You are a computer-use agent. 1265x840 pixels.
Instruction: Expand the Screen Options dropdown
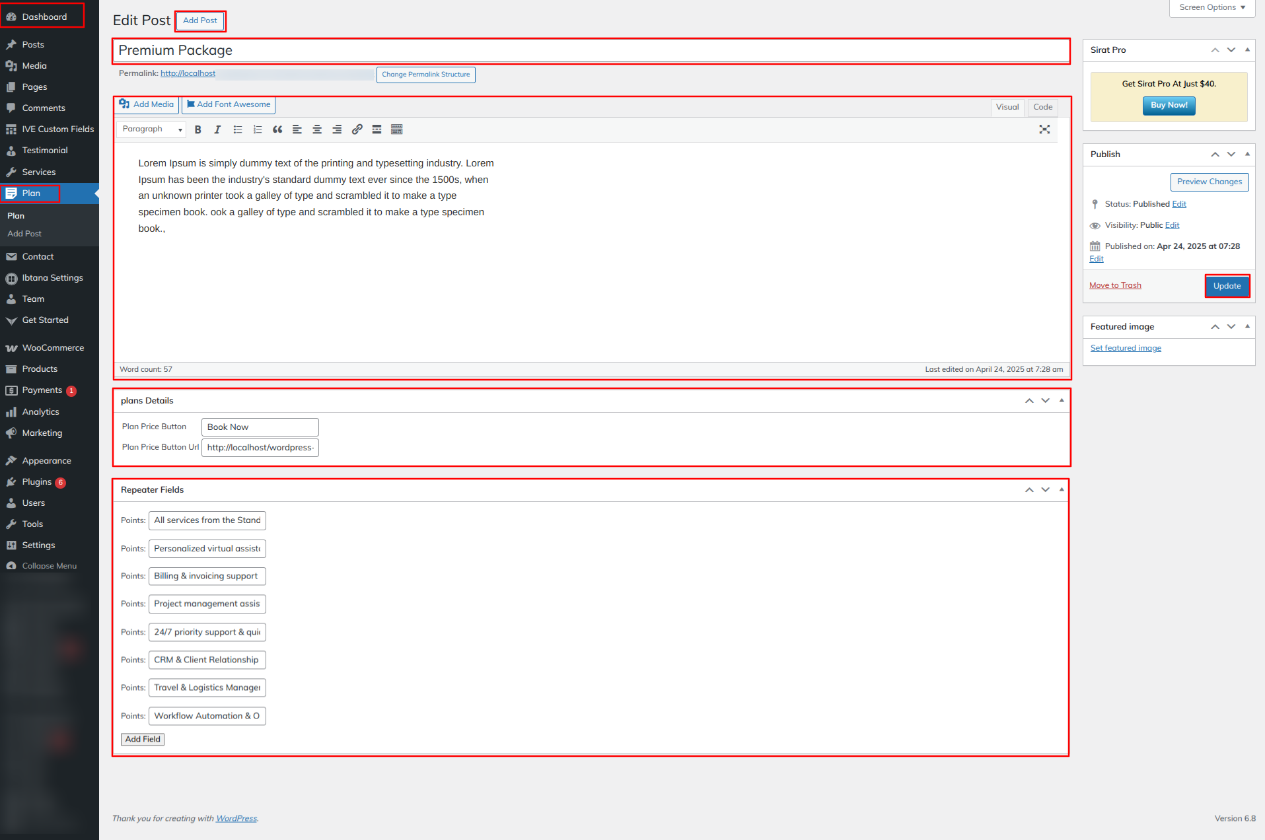pos(1211,7)
